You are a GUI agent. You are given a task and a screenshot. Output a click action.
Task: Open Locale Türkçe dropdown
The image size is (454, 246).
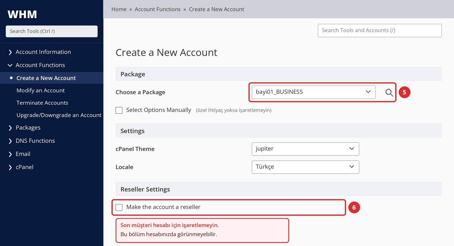pyautogui.click(x=305, y=167)
